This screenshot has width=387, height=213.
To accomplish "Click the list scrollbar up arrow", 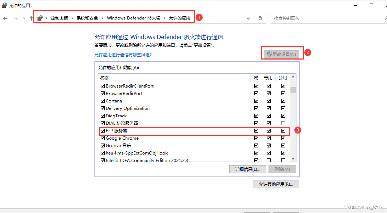I will click(293, 77).
